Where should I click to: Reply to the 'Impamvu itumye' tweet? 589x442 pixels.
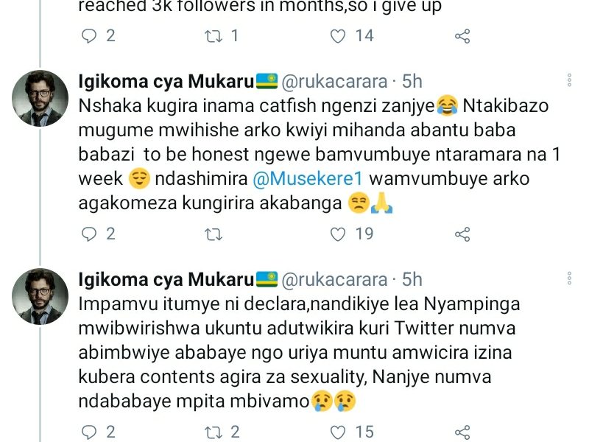89,432
